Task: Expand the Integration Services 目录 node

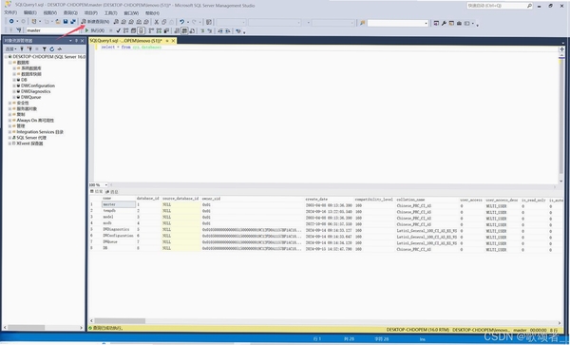Action: (9, 132)
